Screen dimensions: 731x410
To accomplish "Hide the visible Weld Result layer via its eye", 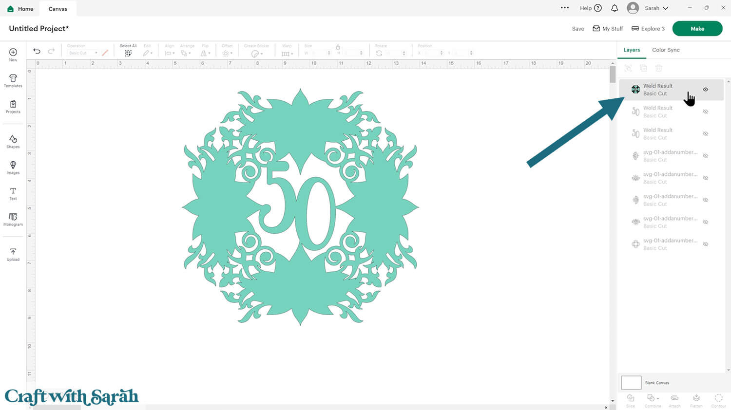I will click(x=705, y=90).
